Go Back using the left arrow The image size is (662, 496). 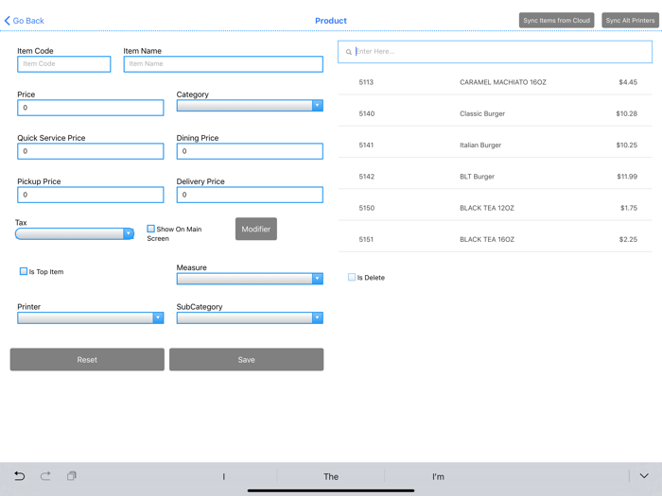[x=9, y=21]
